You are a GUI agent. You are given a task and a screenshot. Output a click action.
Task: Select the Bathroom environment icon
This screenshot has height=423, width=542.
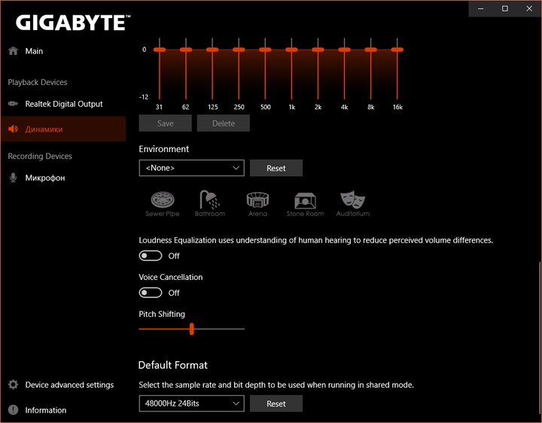[x=210, y=204]
